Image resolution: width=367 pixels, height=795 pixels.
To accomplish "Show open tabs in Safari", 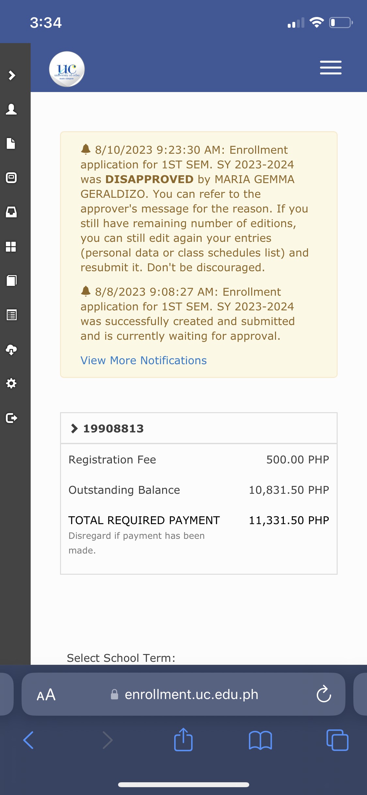I will click(x=337, y=740).
